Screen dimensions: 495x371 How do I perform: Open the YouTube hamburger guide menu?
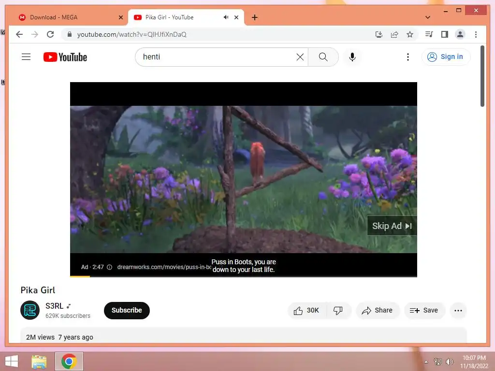pyautogui.click(x=26, y=57)
